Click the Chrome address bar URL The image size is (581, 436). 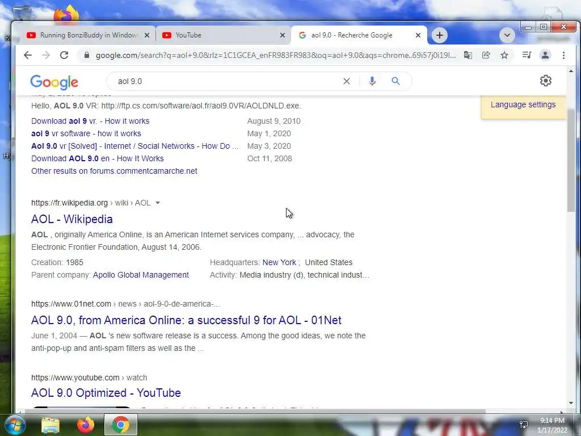pos(275,55)
